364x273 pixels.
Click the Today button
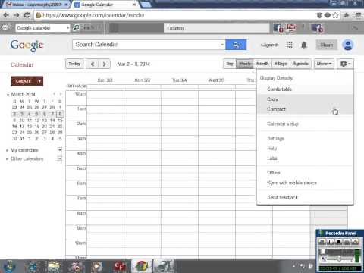click(x=74, y=64)
